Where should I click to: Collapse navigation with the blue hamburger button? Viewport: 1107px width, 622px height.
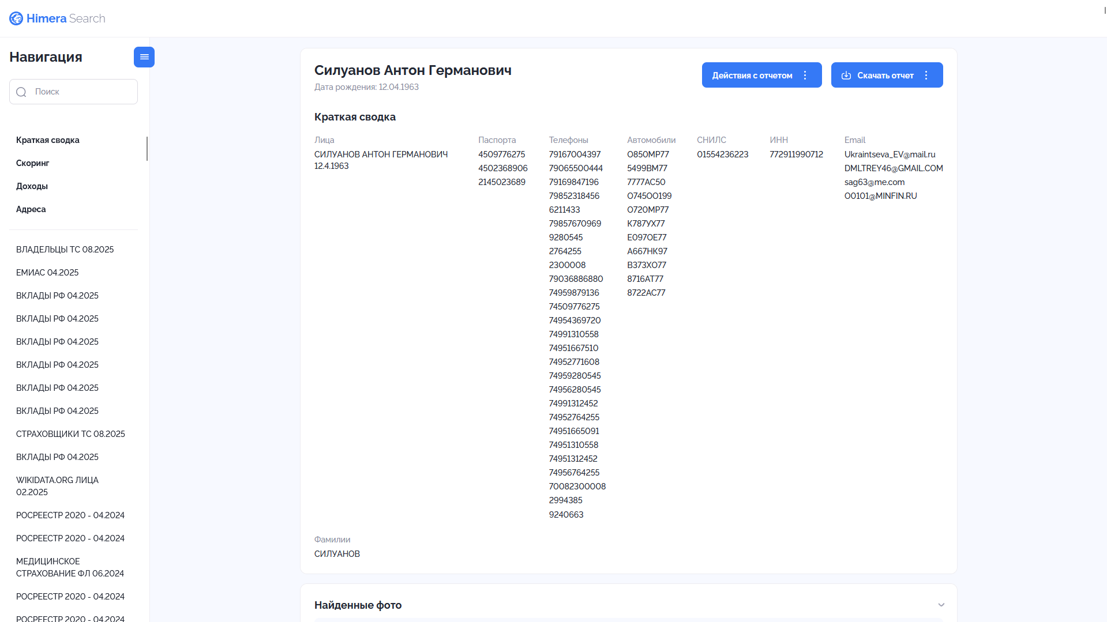coord(144,57)
